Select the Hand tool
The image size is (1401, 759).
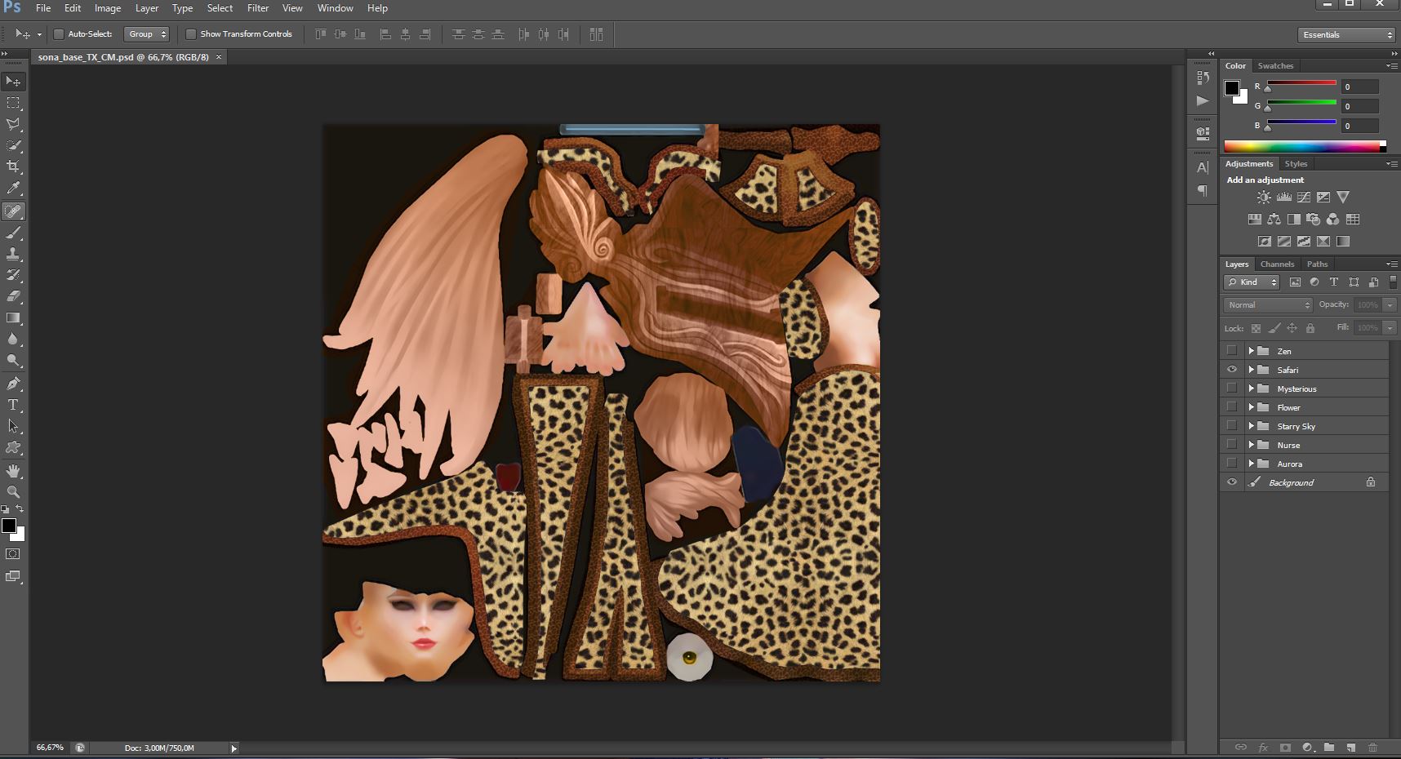[13, 471]
